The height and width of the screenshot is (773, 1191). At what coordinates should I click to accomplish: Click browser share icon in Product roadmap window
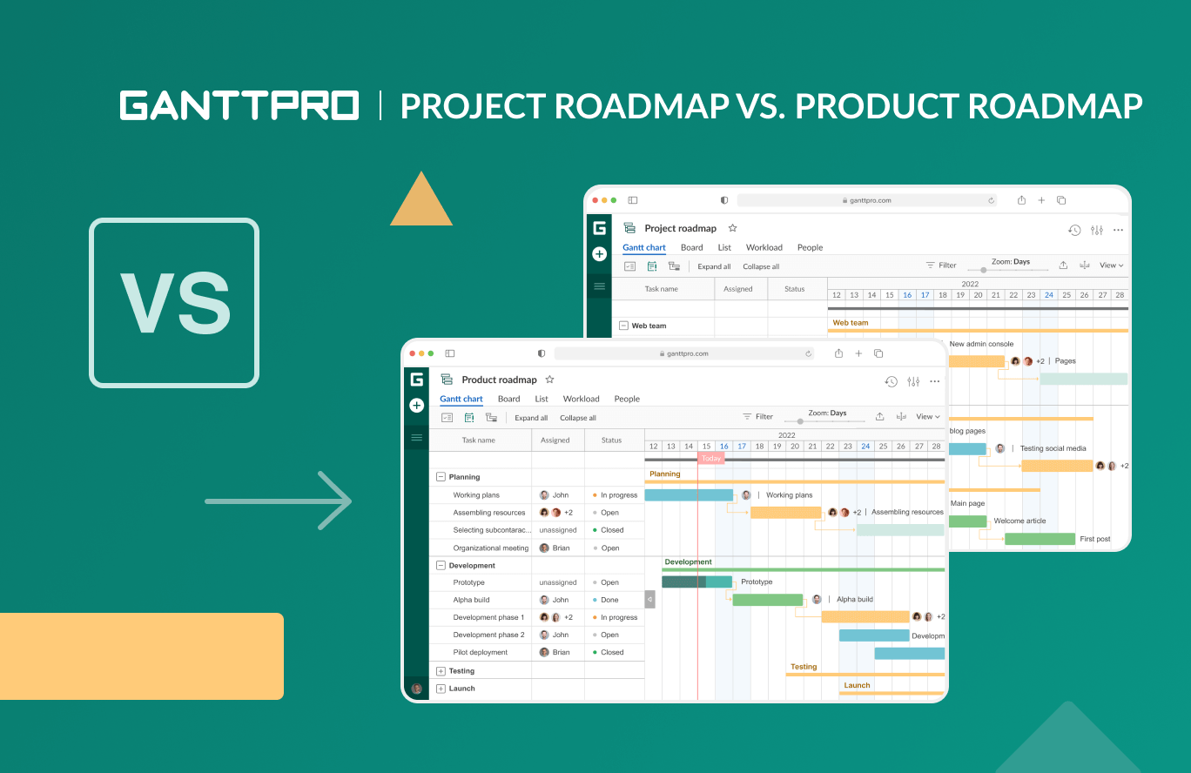click(x=838, y=353)
